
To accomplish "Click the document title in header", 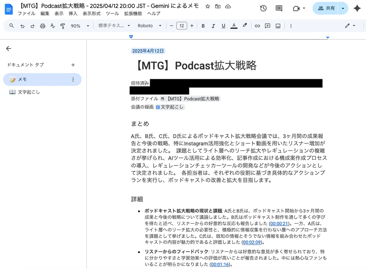I will 109,6.
